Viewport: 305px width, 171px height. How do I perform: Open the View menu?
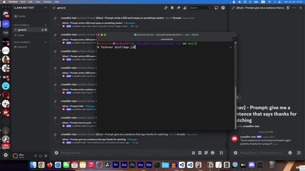pos(38,2)
